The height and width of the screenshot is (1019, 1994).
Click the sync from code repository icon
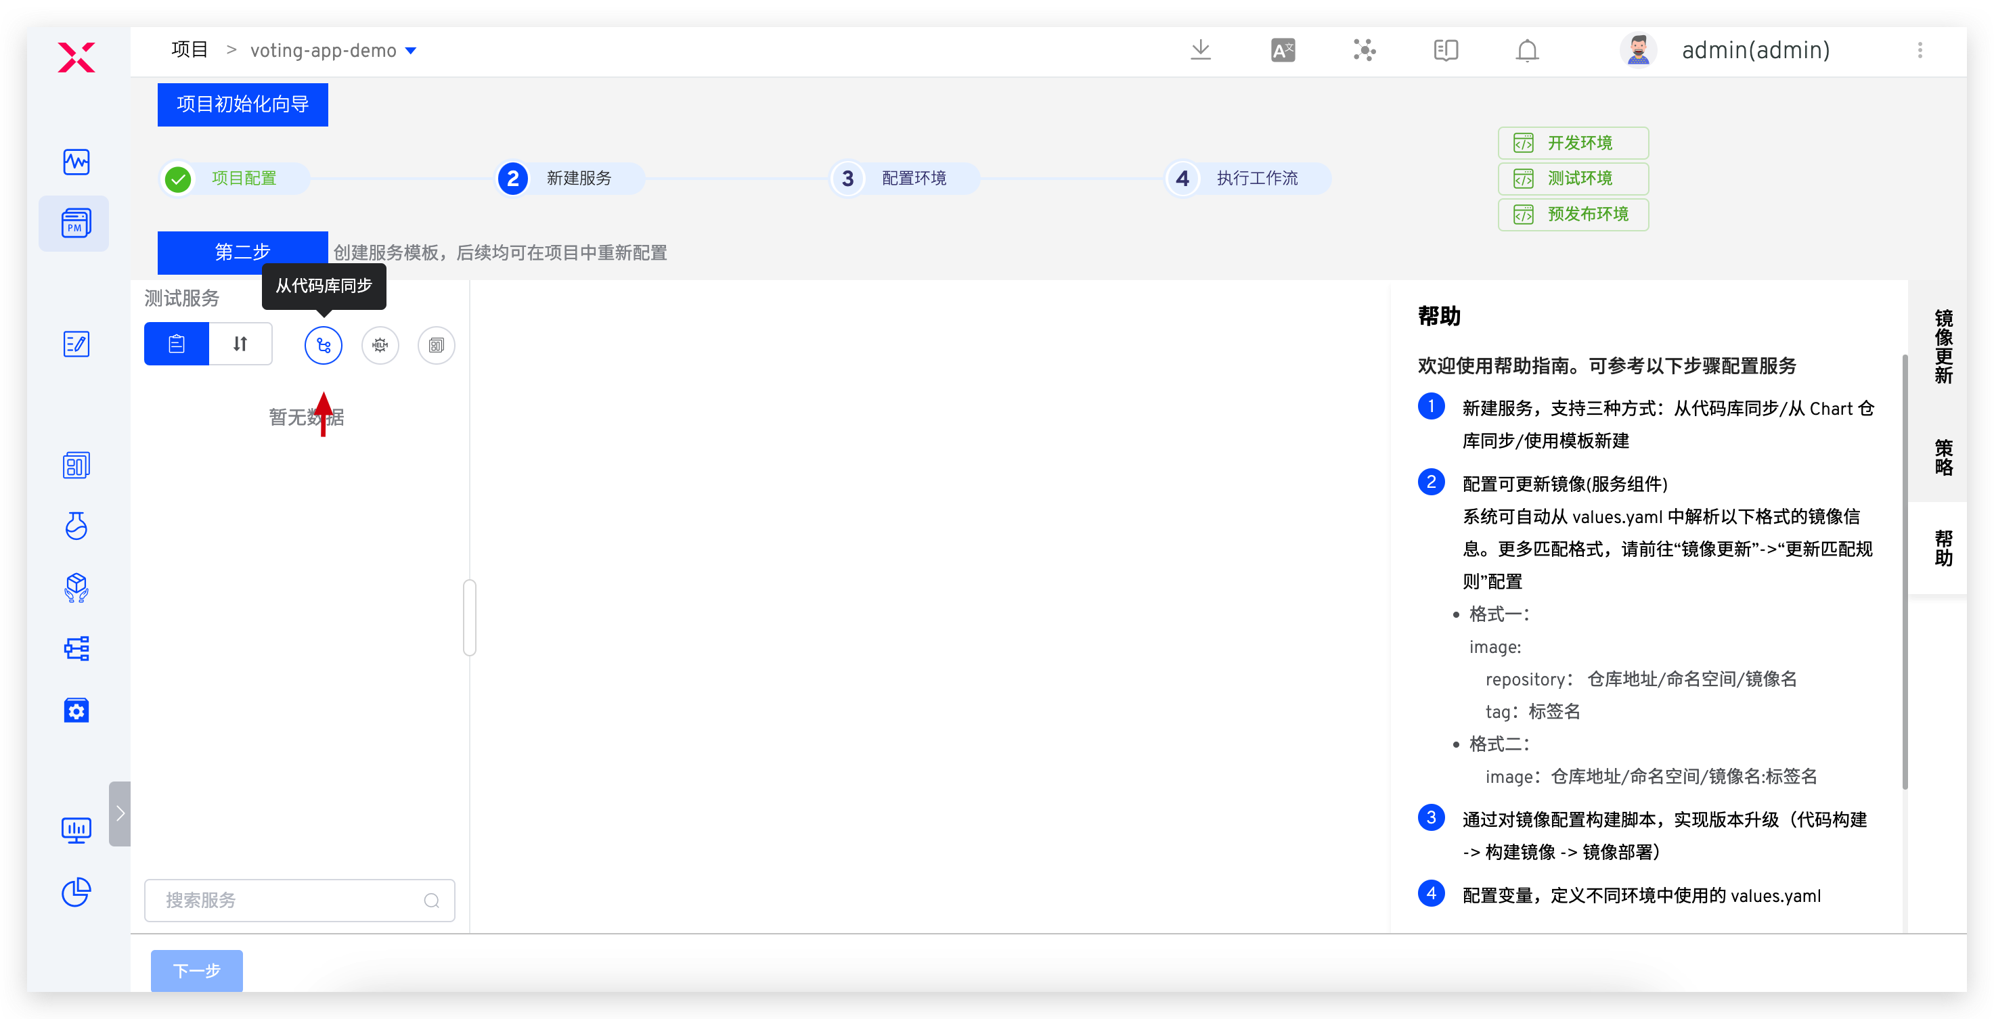323,345
